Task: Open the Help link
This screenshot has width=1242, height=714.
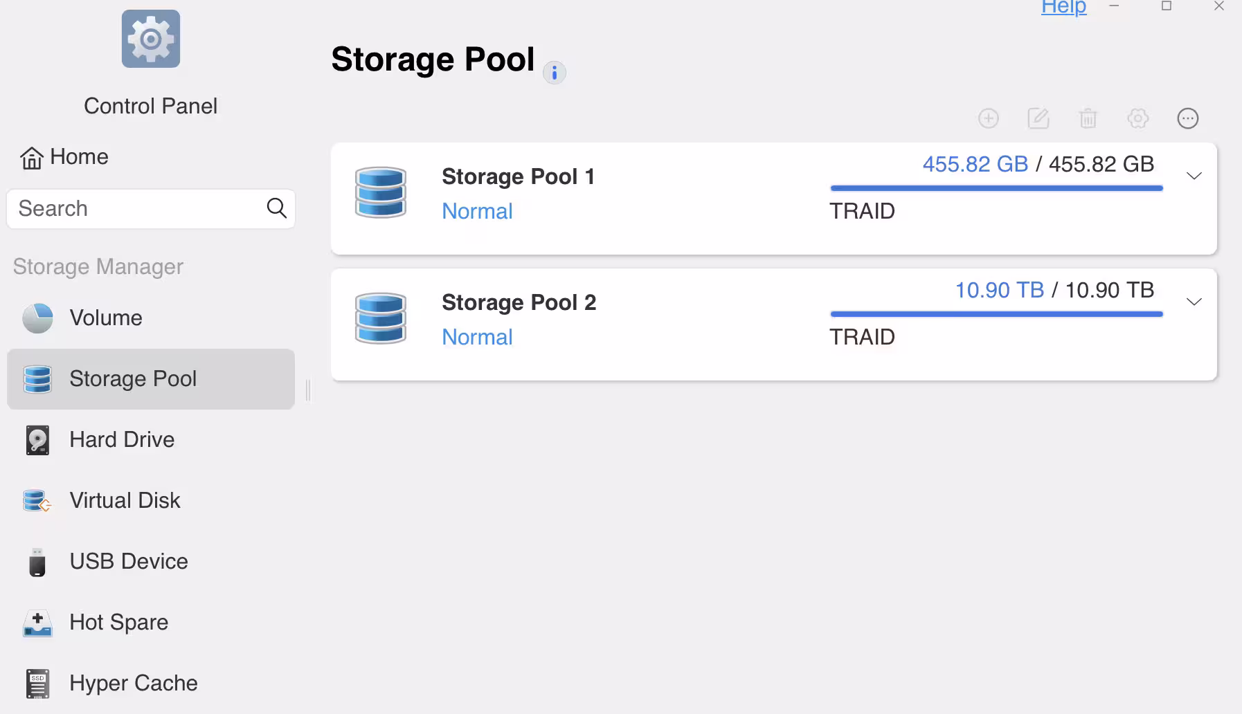Action: pyautogui.click(x=1063, y=8)
